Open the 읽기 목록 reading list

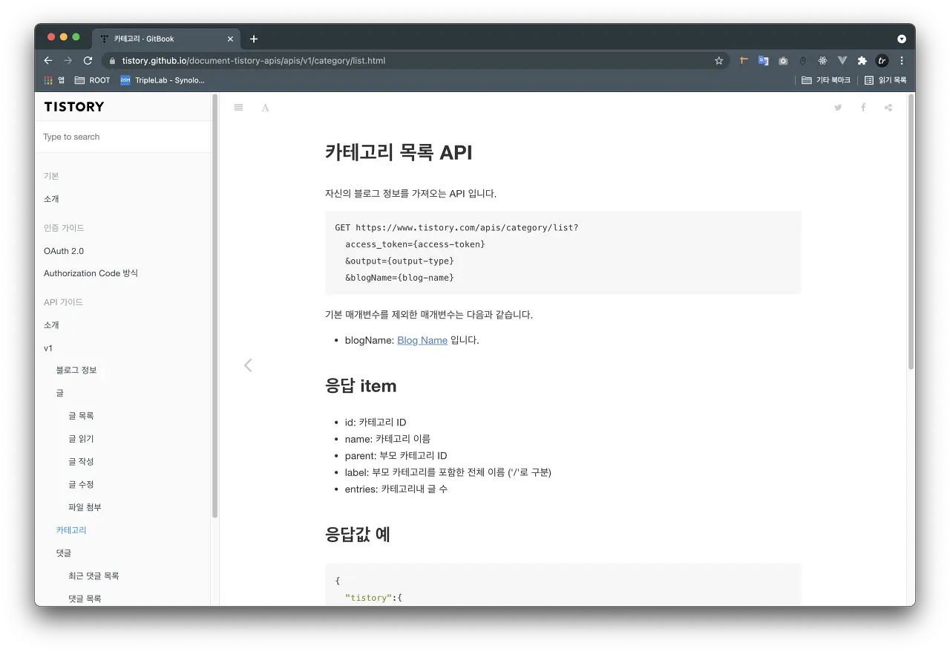coord(885,80)
